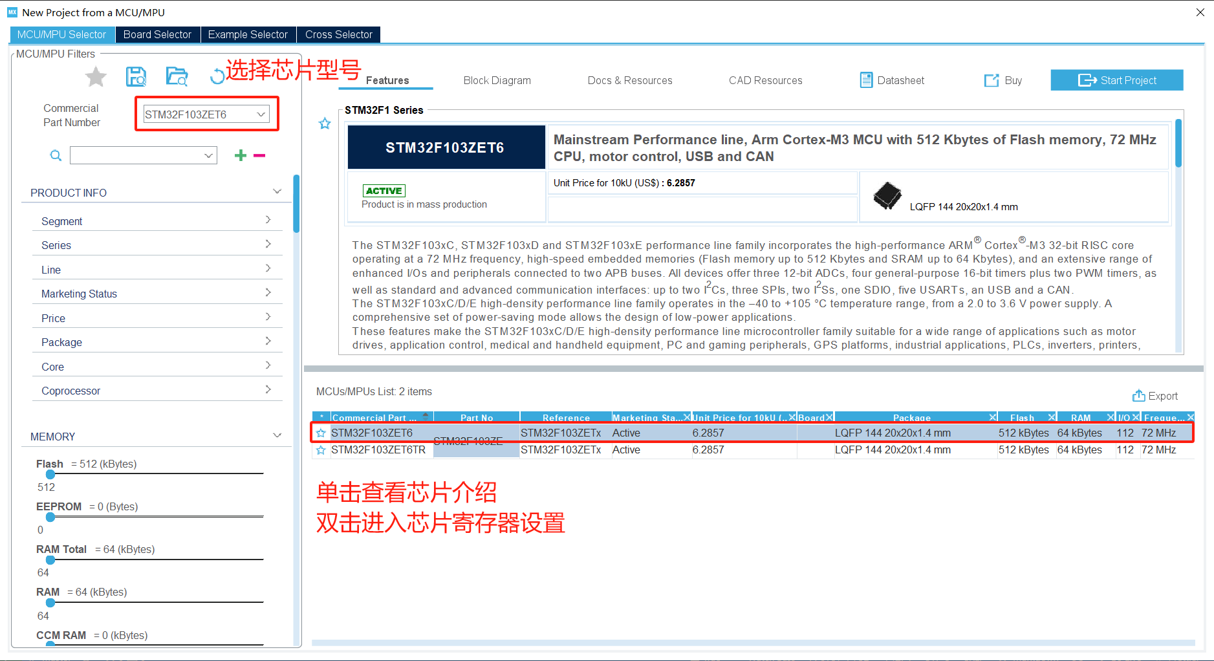Expand the Package filter
The height and width of the screenshot is (661, 1214).
(x=268, y=341)
